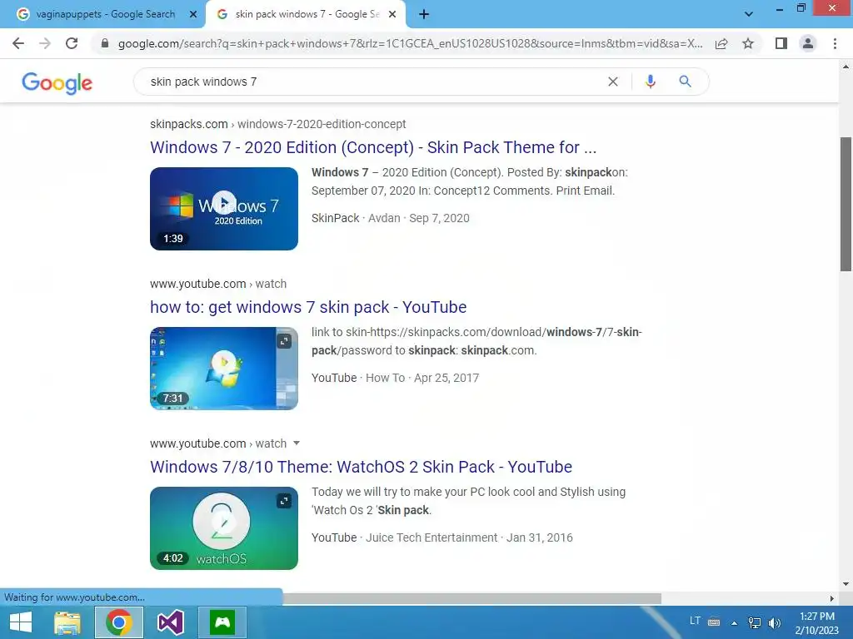Click the address bar URL
853x639 pixels.
point(410,43)
